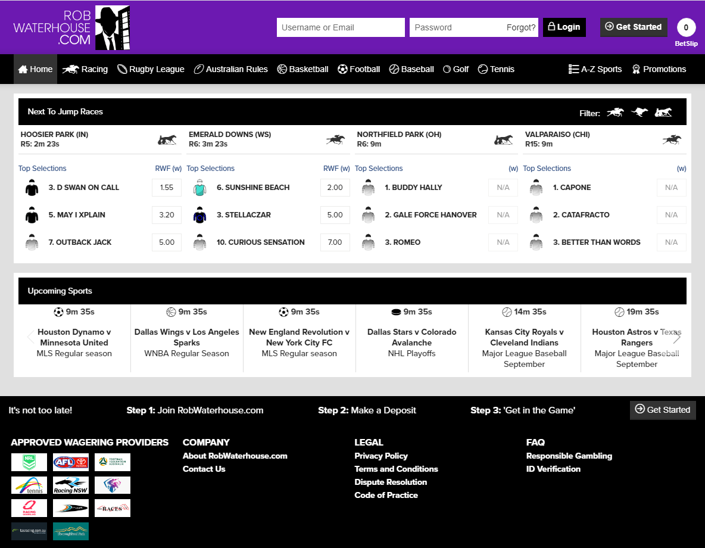
Task: Open Dallas Stars v Colorado Avalanche game
Action: (x=412, y=338)
